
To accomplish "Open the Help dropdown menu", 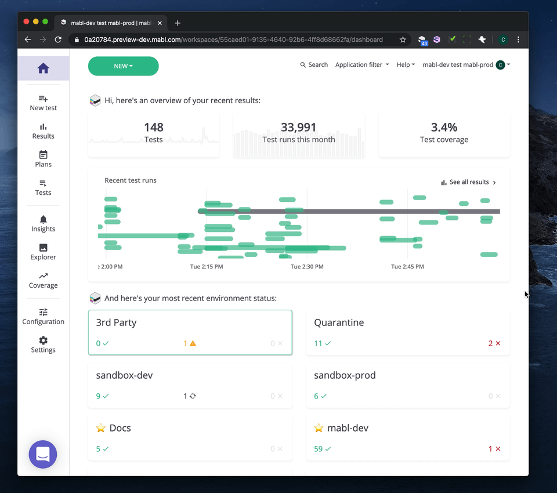I will [x=406, y=64].
